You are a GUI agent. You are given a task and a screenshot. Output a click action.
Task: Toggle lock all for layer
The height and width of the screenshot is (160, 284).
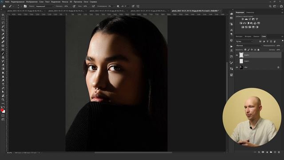click(258, 50)
